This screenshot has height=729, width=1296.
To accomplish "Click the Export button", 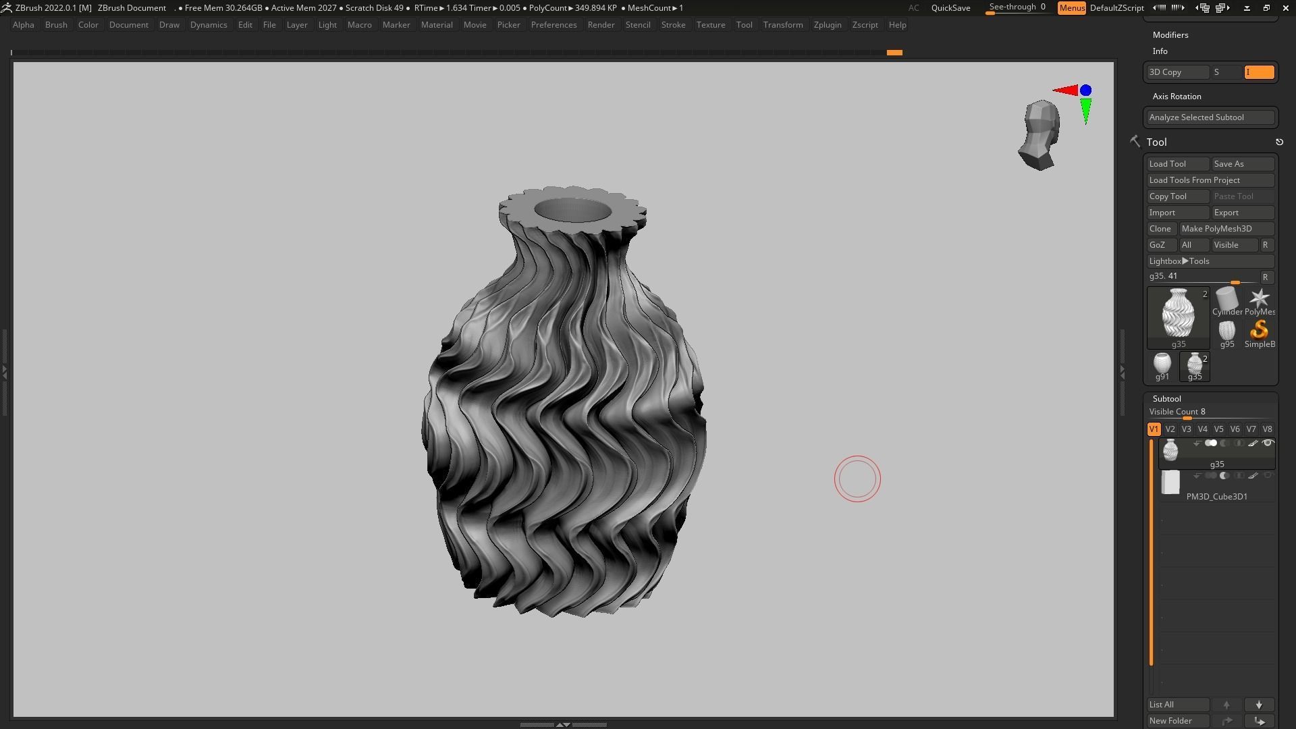I will pos(1243,213).
